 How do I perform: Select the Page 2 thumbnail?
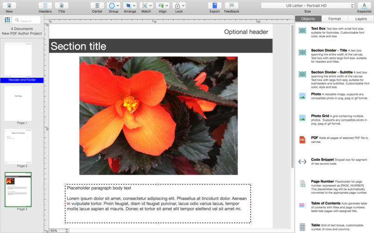coord(18,146)
